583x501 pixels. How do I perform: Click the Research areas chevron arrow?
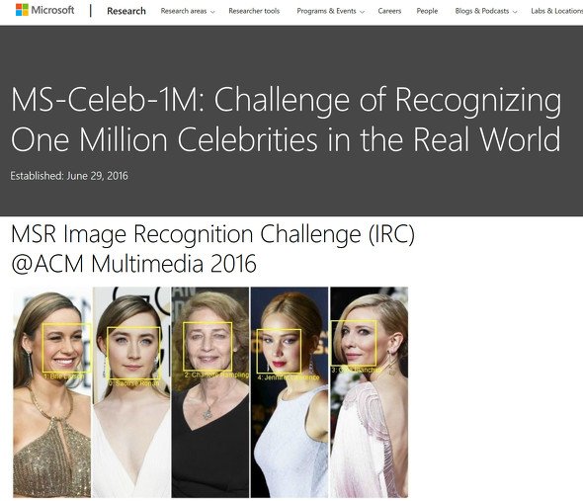point(212,12)
